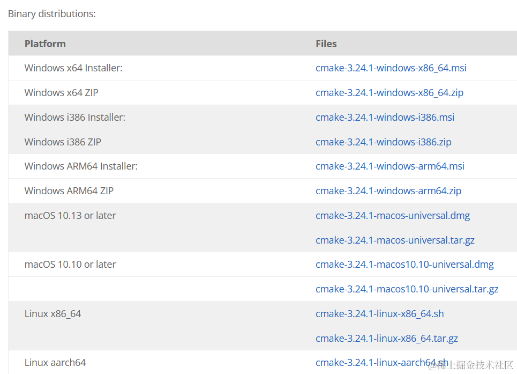
Task: Open cmake-3.24.1-windows-i386.msi download link
Action: [x=385, y=118]
